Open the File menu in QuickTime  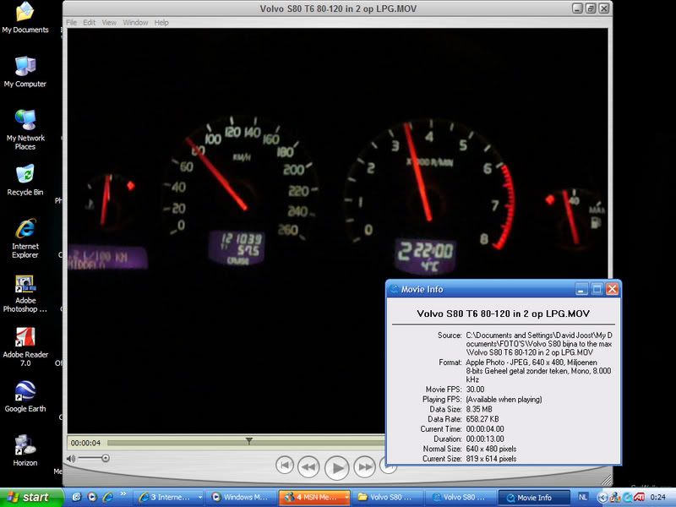pyautogui.click(x=71, y=23)
